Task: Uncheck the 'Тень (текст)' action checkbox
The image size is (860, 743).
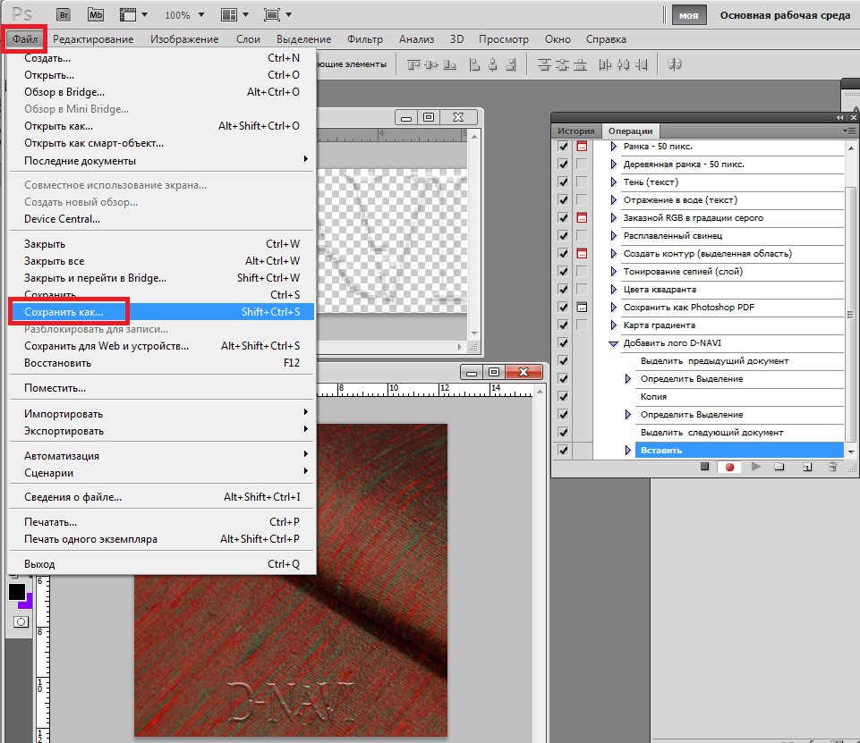Action: point(563,182)
